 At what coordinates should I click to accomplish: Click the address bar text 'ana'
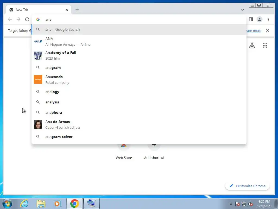(48, 20)
